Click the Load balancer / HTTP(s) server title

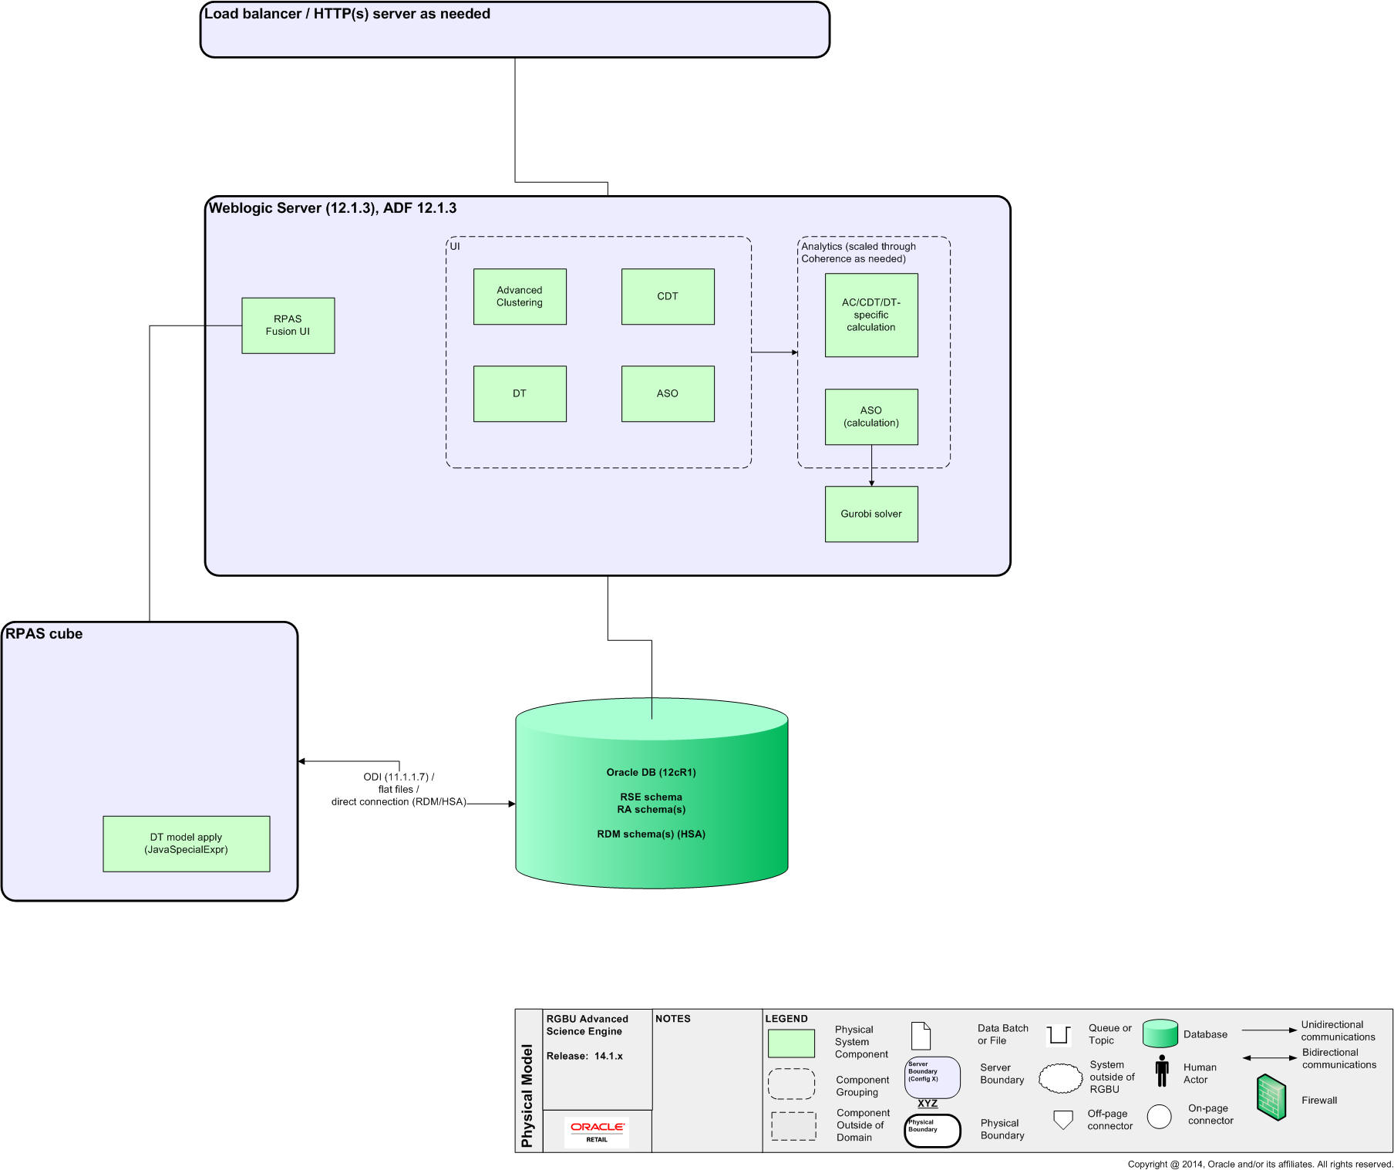point(347,14)
